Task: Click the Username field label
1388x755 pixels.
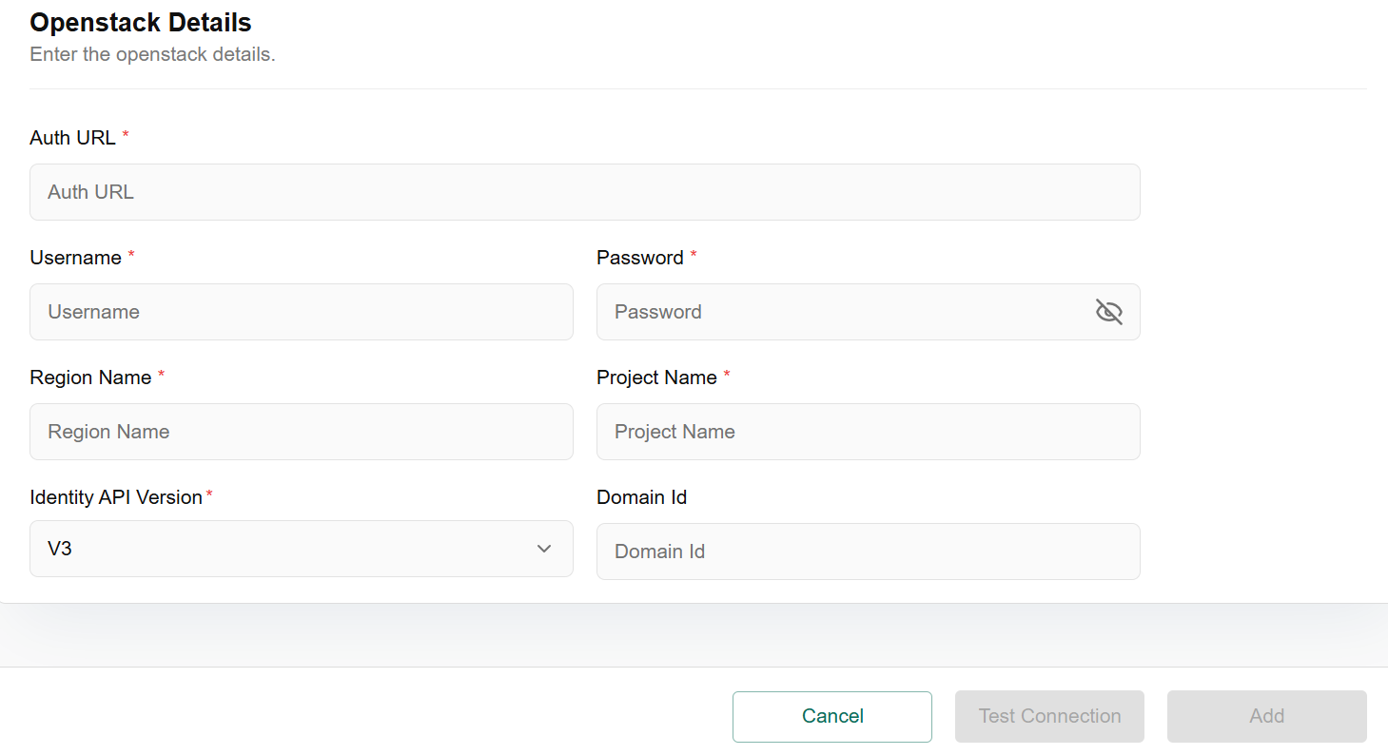Action: click(x=75, y=258)
